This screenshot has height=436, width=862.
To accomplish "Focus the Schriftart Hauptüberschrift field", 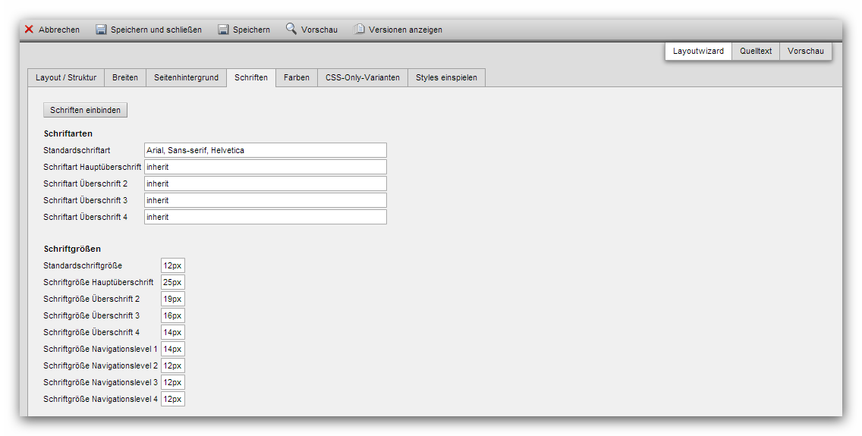I will [x=266, y=167].
